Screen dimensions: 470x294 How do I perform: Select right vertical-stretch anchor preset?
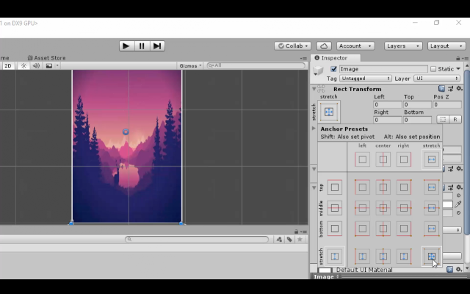click(404, 257)
